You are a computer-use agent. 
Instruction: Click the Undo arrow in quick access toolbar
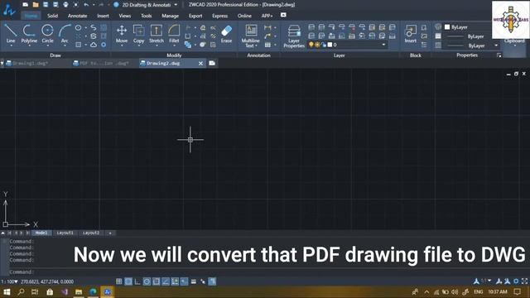coord(86,5)
